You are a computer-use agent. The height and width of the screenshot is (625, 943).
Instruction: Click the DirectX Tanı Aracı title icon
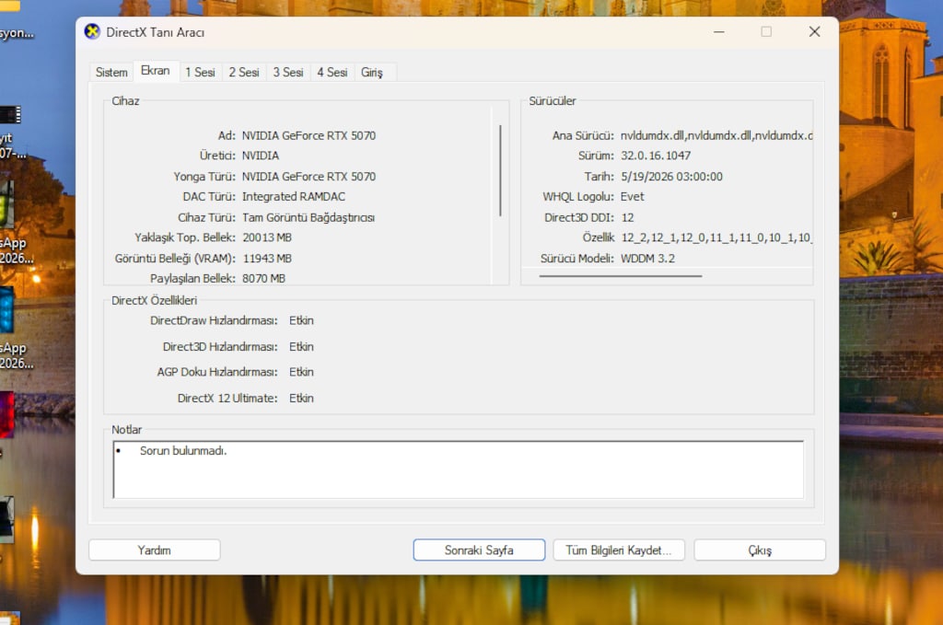click(92, 31)
